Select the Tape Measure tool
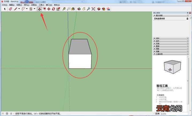 64,9
